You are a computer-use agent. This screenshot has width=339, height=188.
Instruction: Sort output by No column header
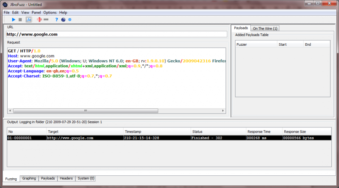tap(27, 132)
